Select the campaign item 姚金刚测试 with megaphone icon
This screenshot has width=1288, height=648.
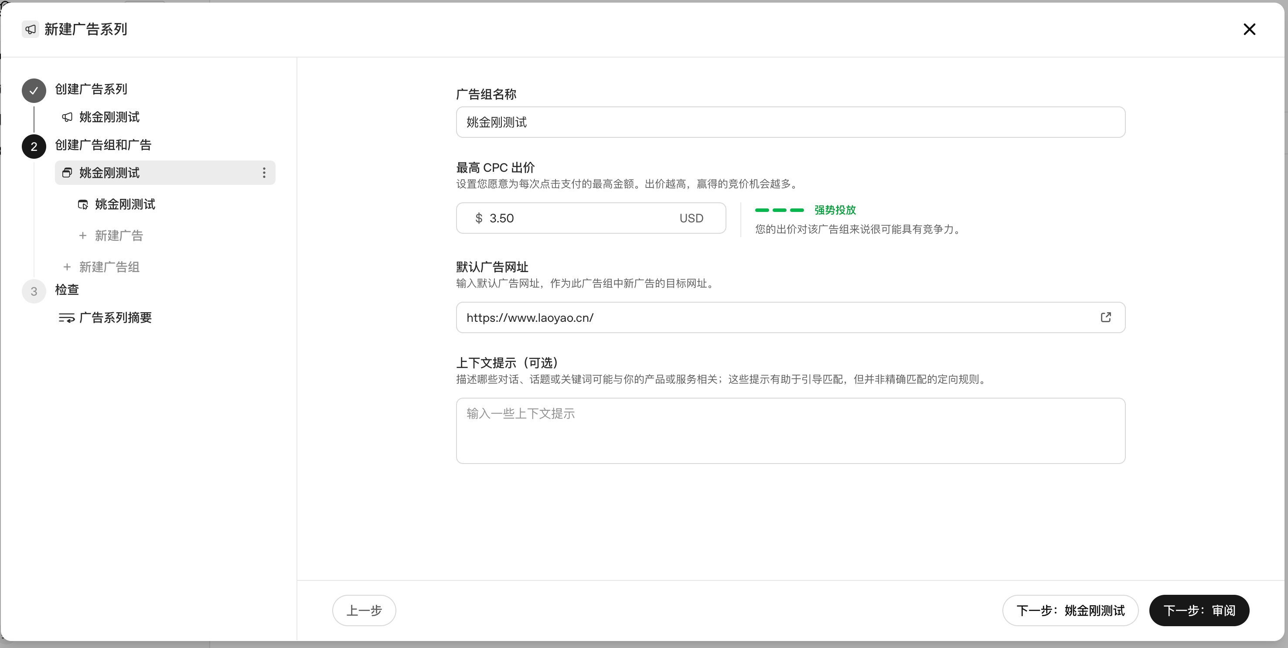point(100,117)
